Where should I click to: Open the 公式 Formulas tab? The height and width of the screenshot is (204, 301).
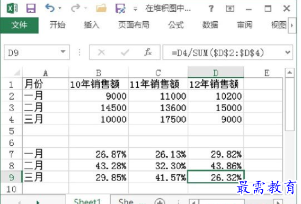pyautogui.click(x=176, y=25)
